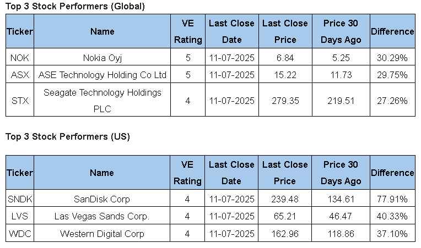Click the Top 3 Stock Performers (US) heading

point(68,137)
